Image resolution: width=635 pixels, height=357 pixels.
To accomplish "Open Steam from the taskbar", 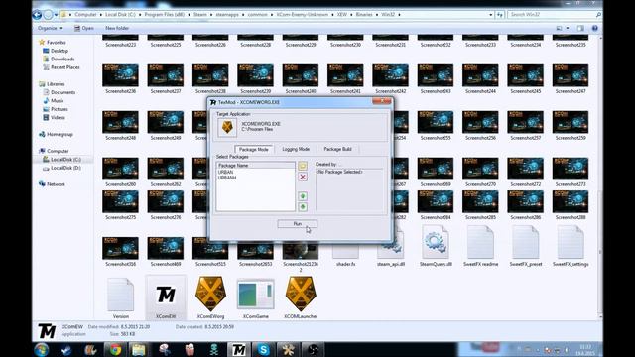I will coord(66,350).
